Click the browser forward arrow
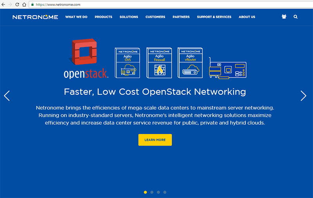 10,4
